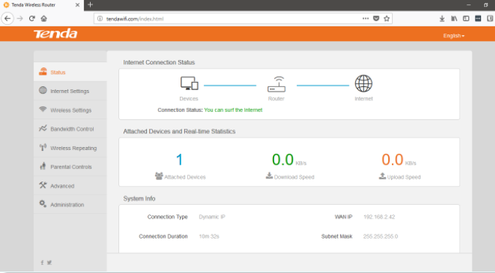This screenshot has width=495, height=273.
Task: Open the Status sidebar item
Action: pyautogui.click(x=70, y=72)
